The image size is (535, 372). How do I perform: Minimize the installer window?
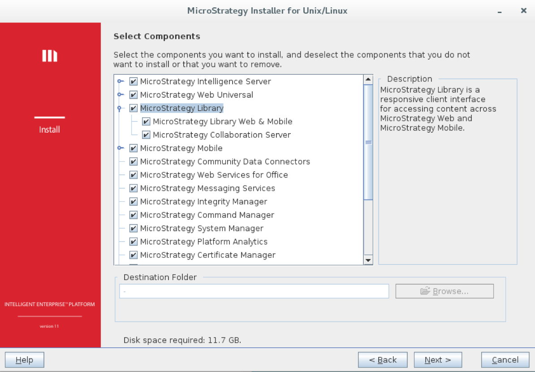point(500,11)
